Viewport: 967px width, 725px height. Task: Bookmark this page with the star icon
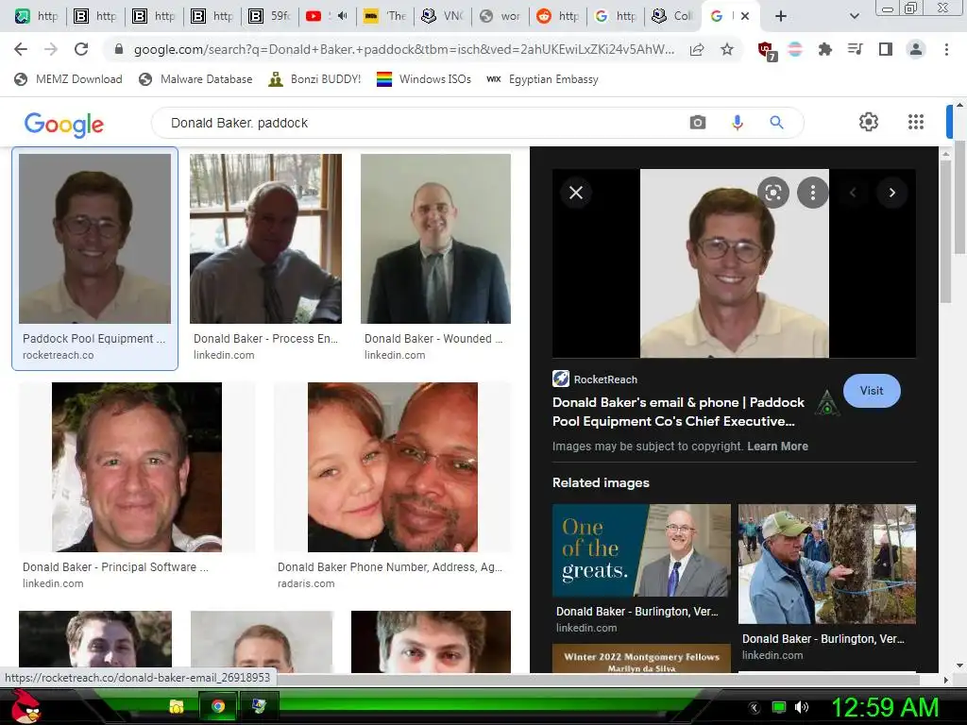click(727, 49)
